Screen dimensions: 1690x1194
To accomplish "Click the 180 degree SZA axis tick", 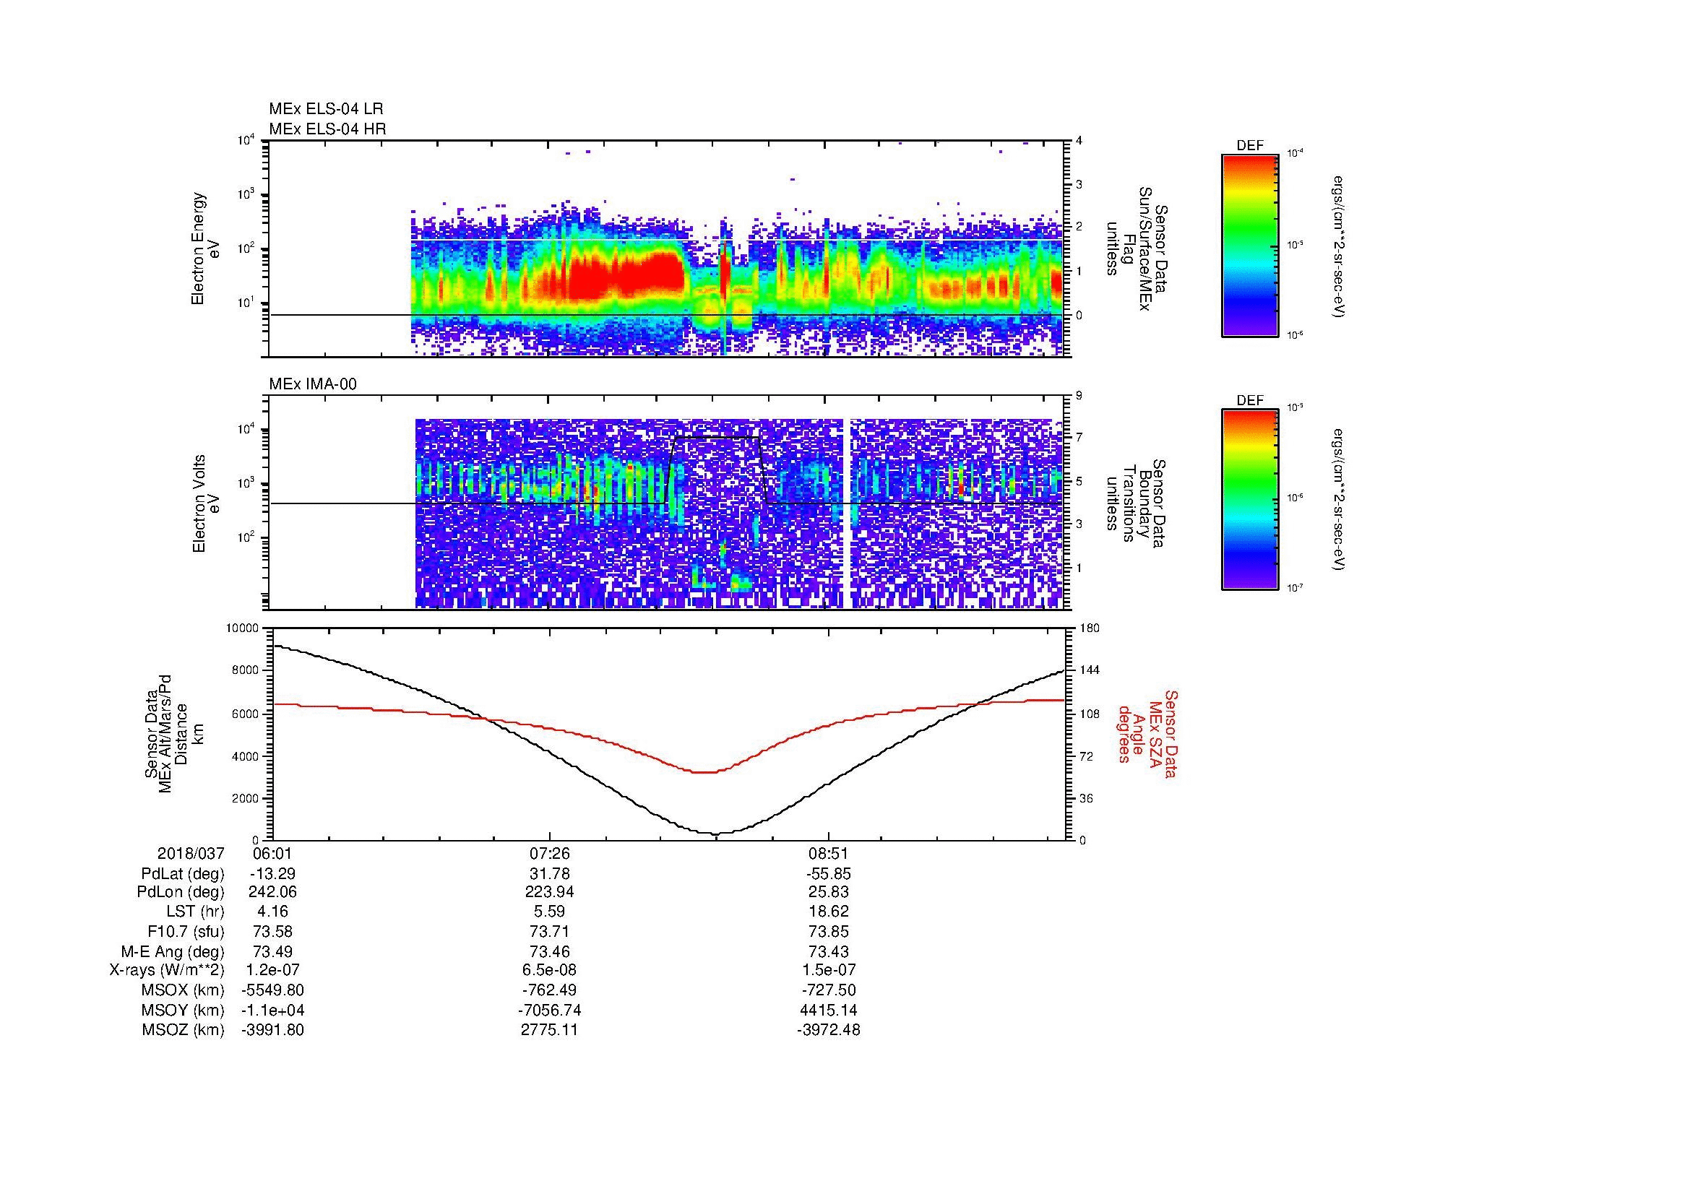I will pyautogui.click(x=1090, y=628).
